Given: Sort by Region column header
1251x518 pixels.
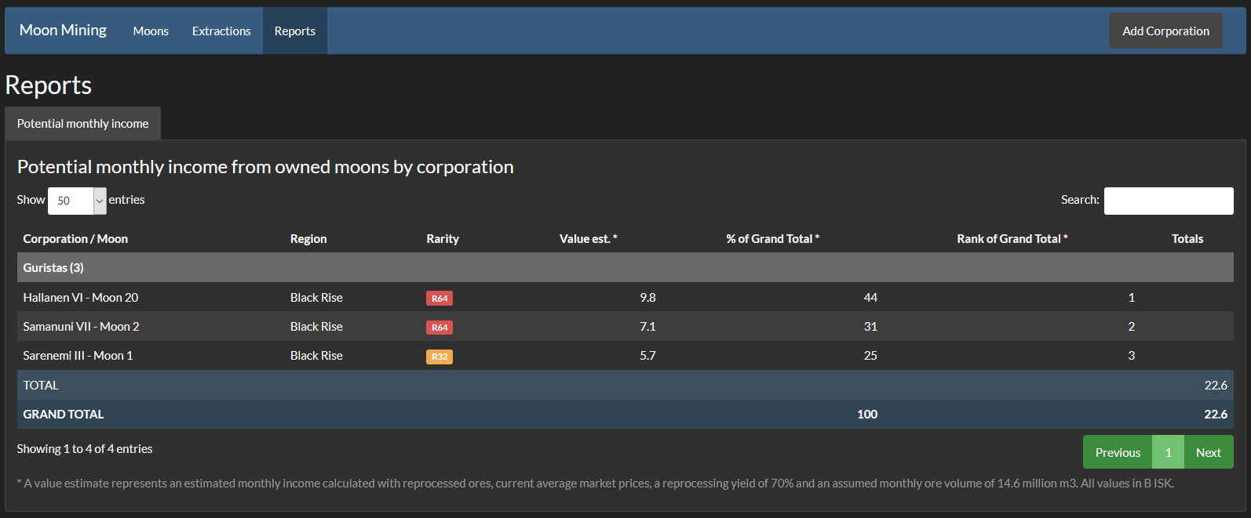Looking at the screenshot, I should (308, 239).
